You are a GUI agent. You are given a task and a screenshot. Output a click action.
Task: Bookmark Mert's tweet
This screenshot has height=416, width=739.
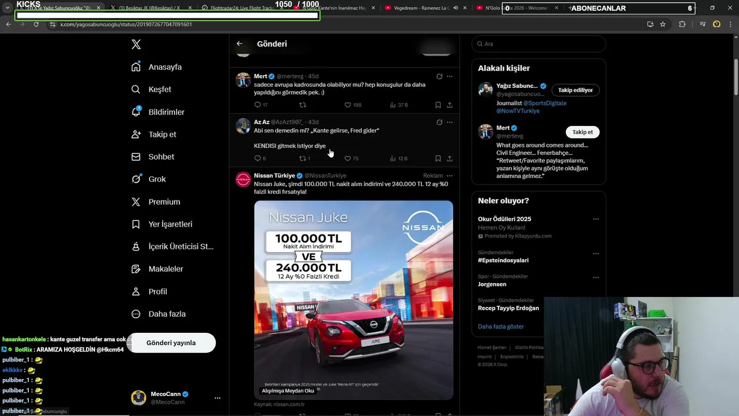pyautogui.click(x=438, y=105)
